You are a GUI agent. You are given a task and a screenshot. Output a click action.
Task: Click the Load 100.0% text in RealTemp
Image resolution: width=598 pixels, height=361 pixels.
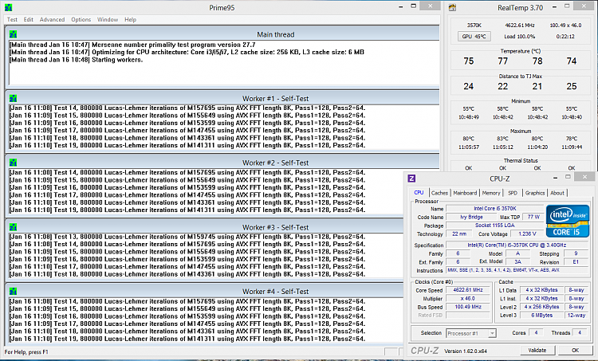click(519, 37)
